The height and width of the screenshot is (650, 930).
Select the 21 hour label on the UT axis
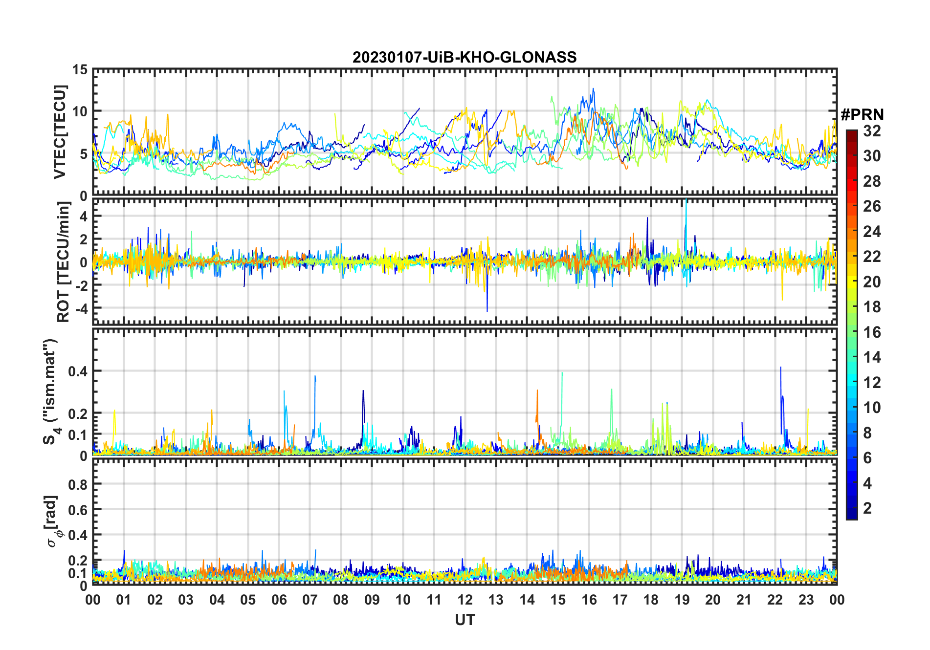tap(744, 600)
